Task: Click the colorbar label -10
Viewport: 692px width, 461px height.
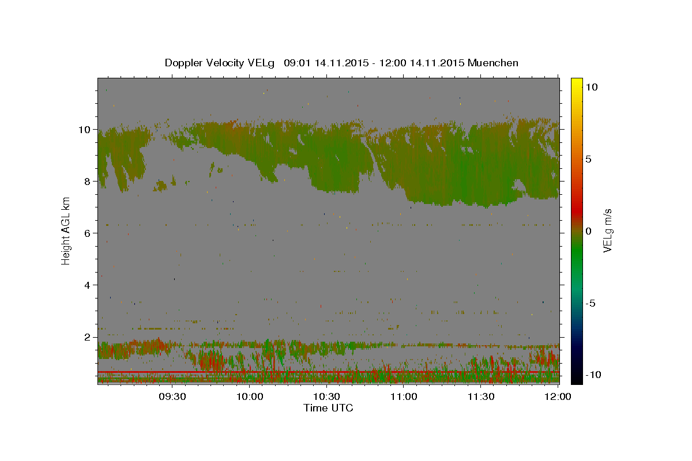Action: click(x=593, y=375)
